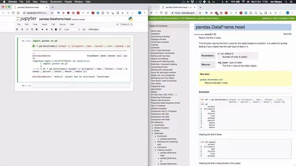Open Cookbook in Table Of Contents

[155, 47]
